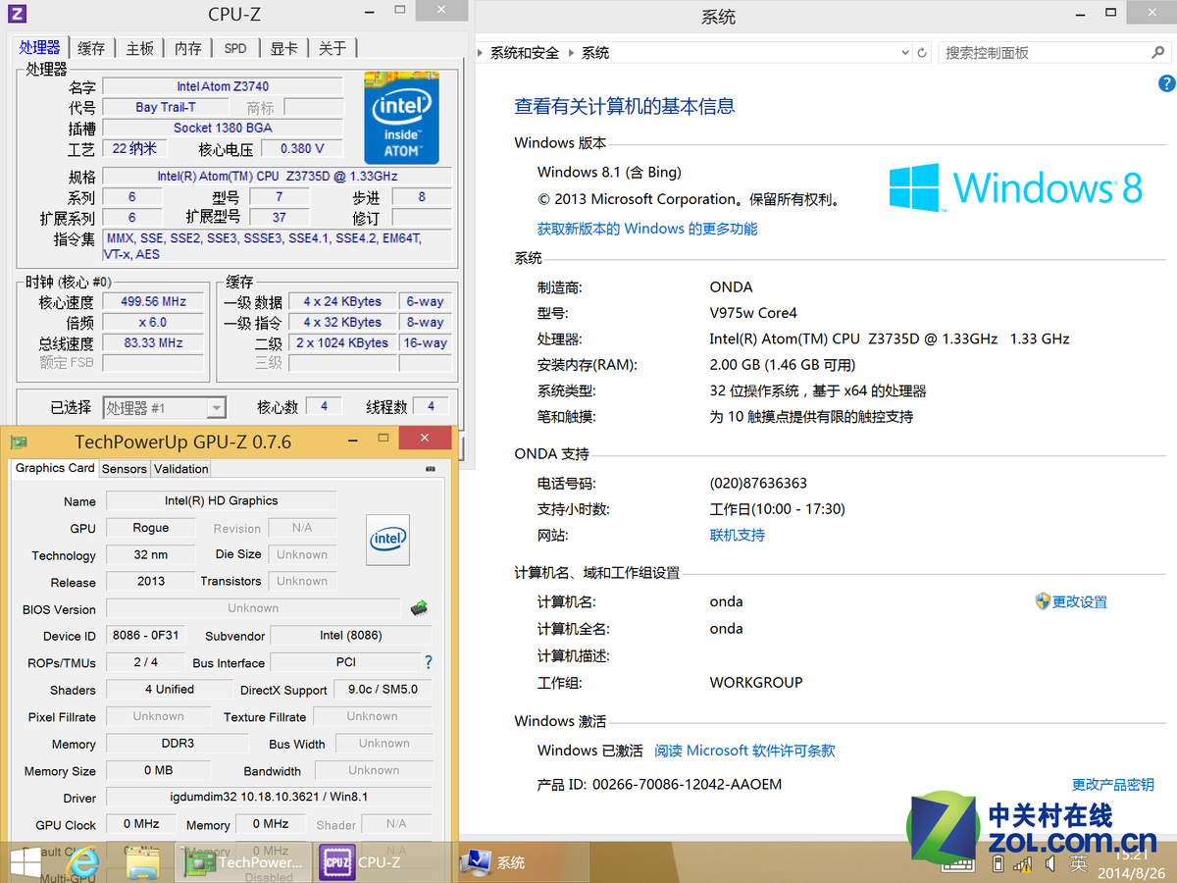The height and width of the screenshot is (883, 1177).
Task: Select the Validation tab in GPU-Z
Action: point(180,469)
